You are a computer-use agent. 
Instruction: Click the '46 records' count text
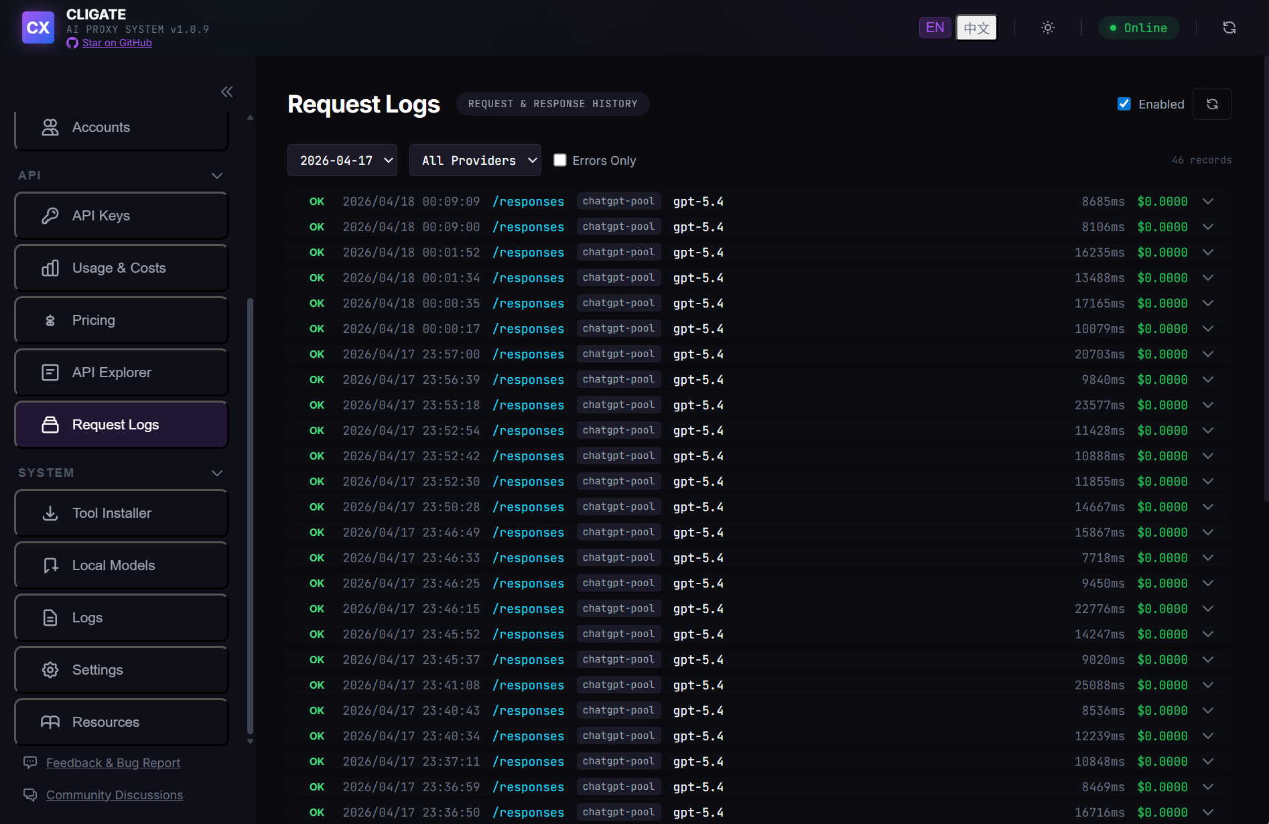tap(1201, 160)
